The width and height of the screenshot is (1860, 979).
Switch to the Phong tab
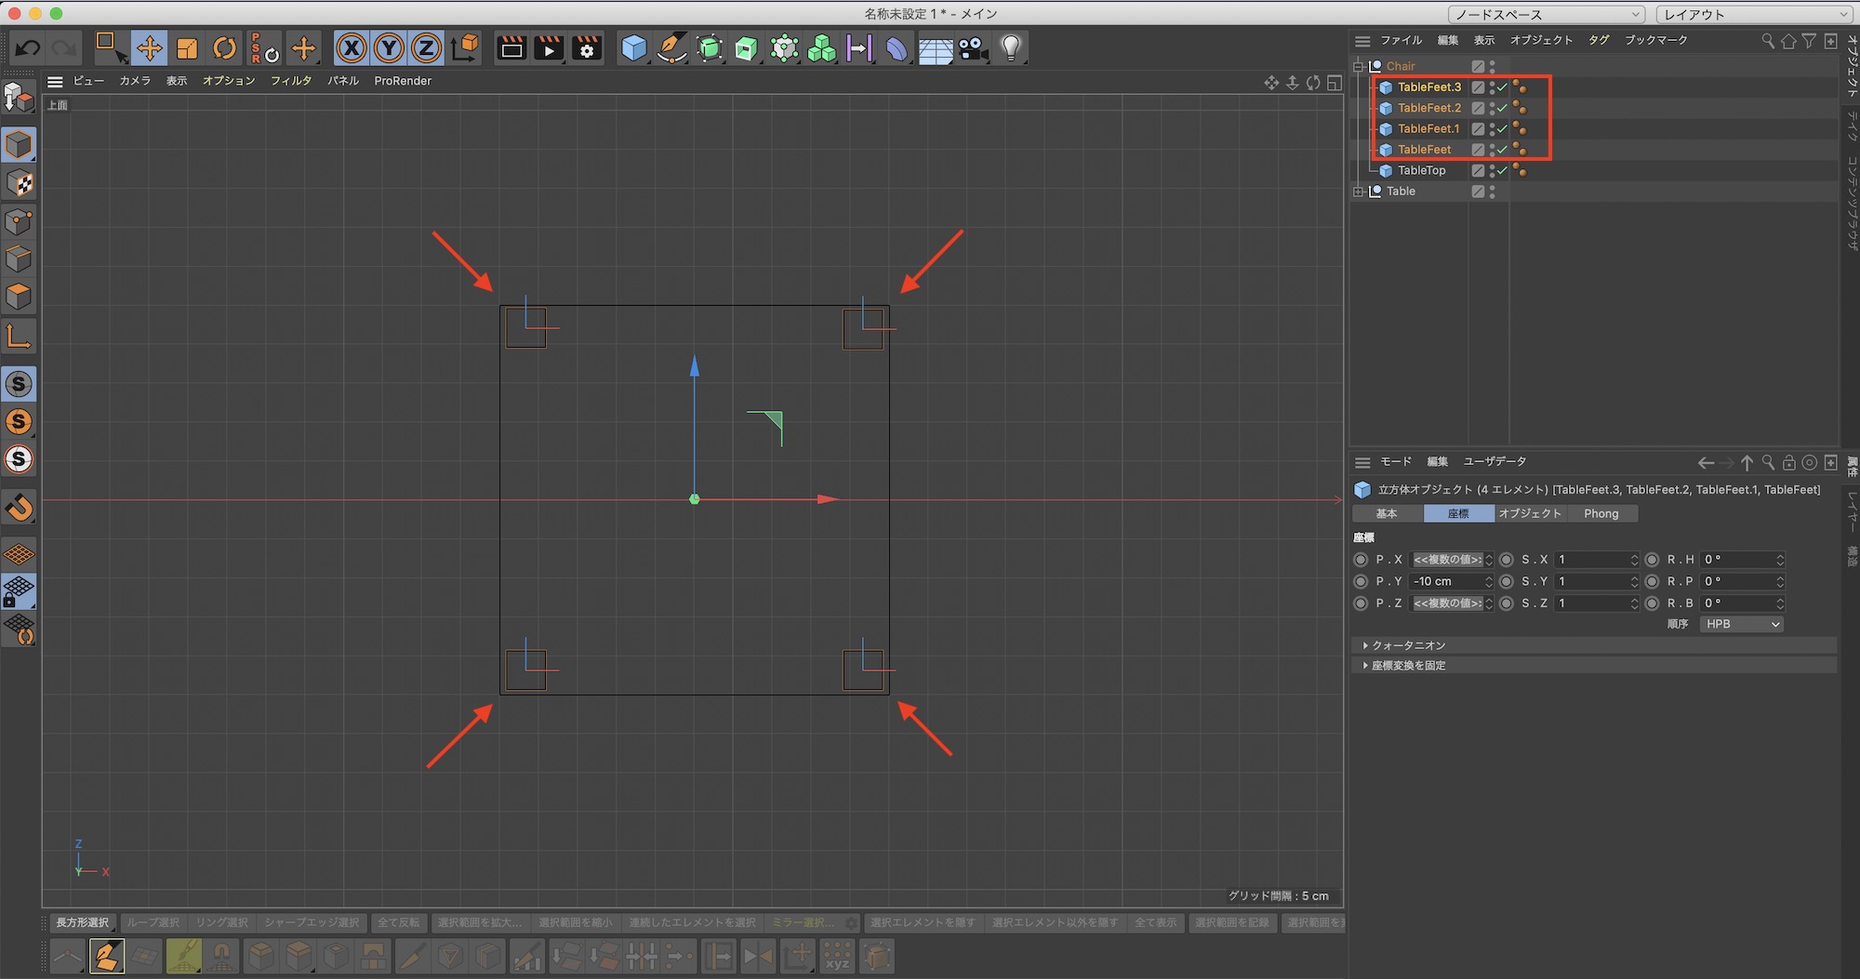click(x=1601, y=513)
